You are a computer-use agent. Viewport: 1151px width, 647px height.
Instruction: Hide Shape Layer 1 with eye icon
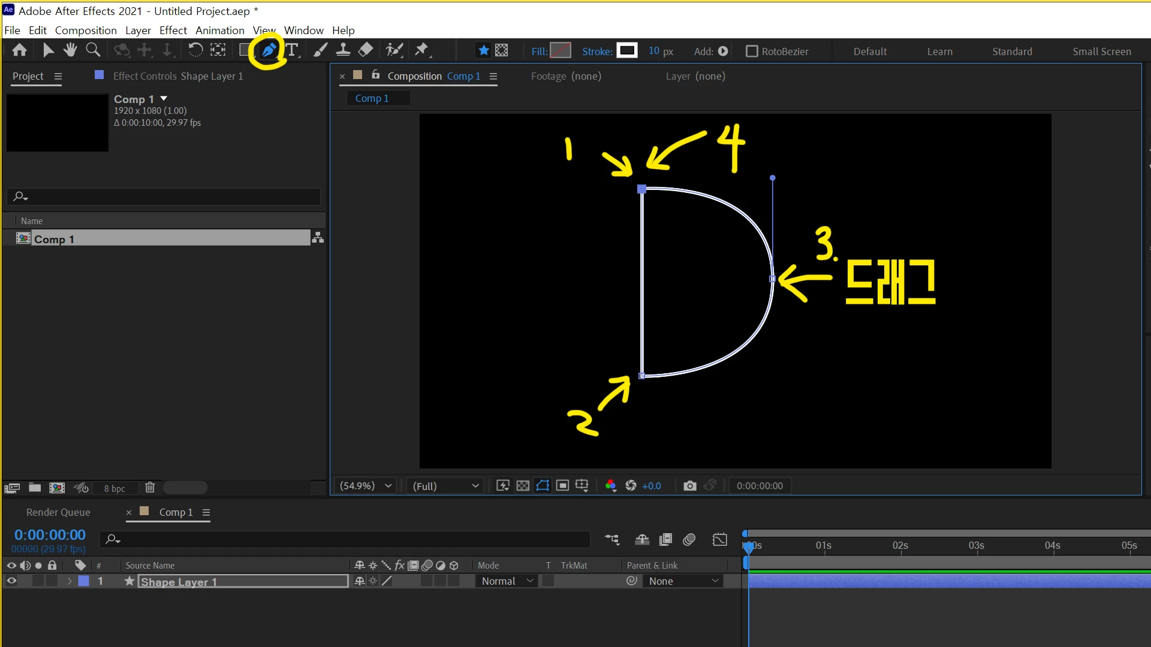pos(11,581)
